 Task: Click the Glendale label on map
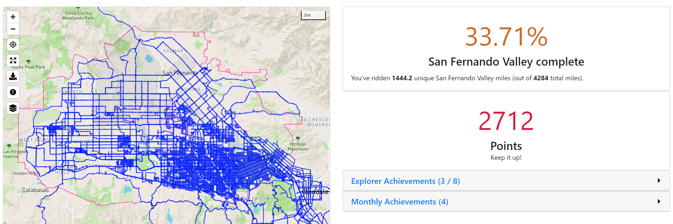(315, 192)
